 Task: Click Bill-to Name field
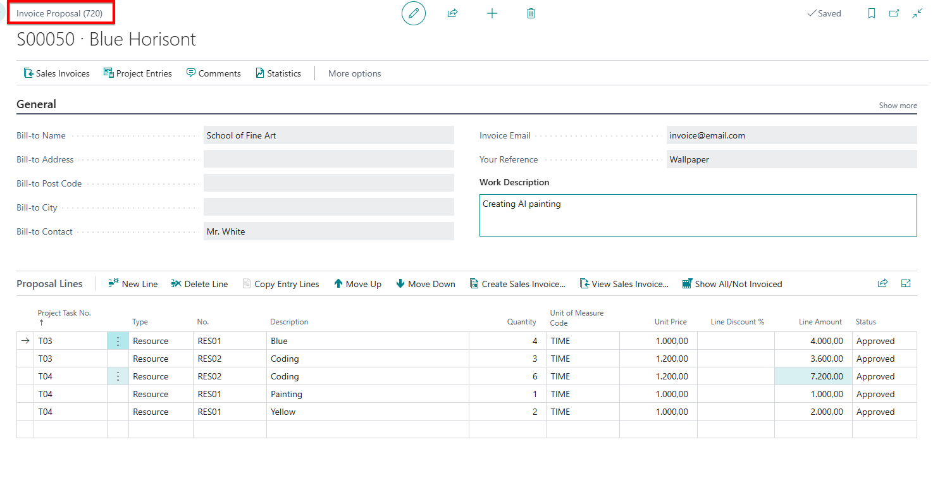point(329,135)
